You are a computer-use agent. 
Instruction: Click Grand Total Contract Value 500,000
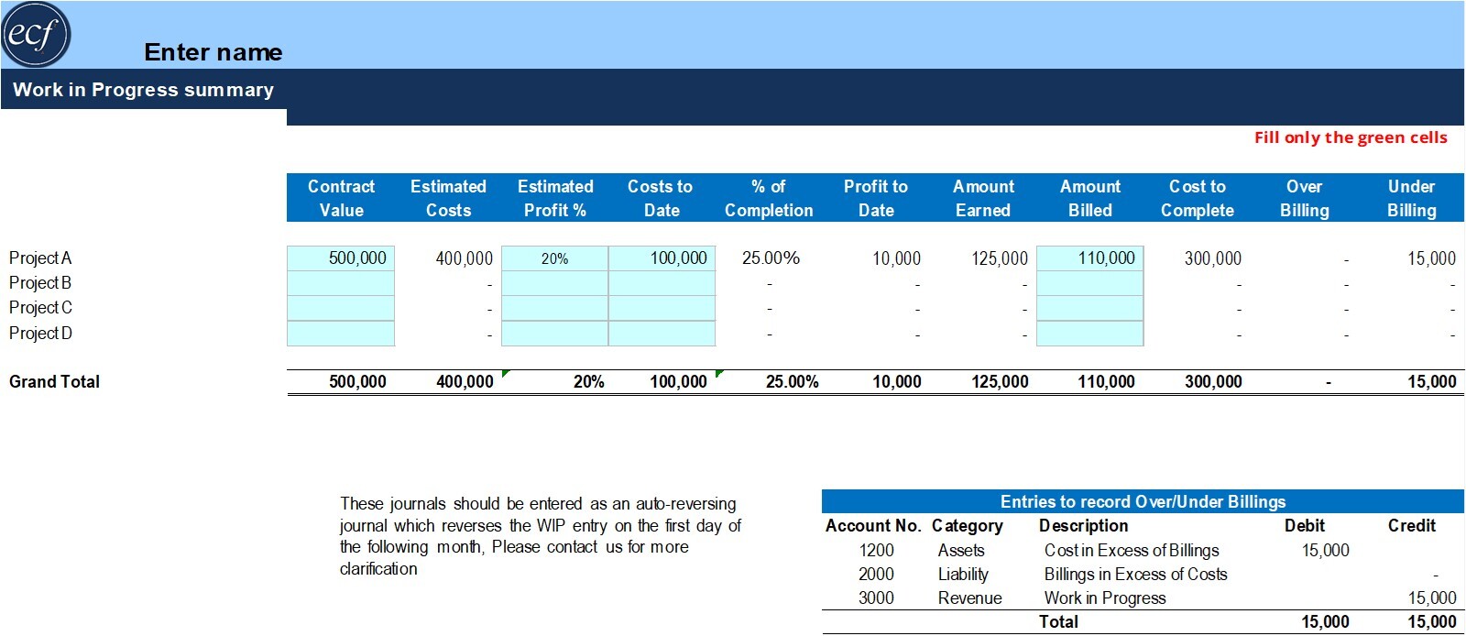pos(357,382)
